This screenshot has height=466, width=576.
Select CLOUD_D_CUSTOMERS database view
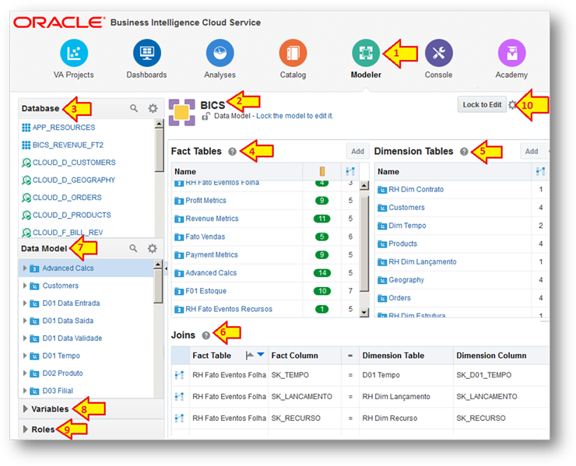pyautogui.click(x=74, y=163)
